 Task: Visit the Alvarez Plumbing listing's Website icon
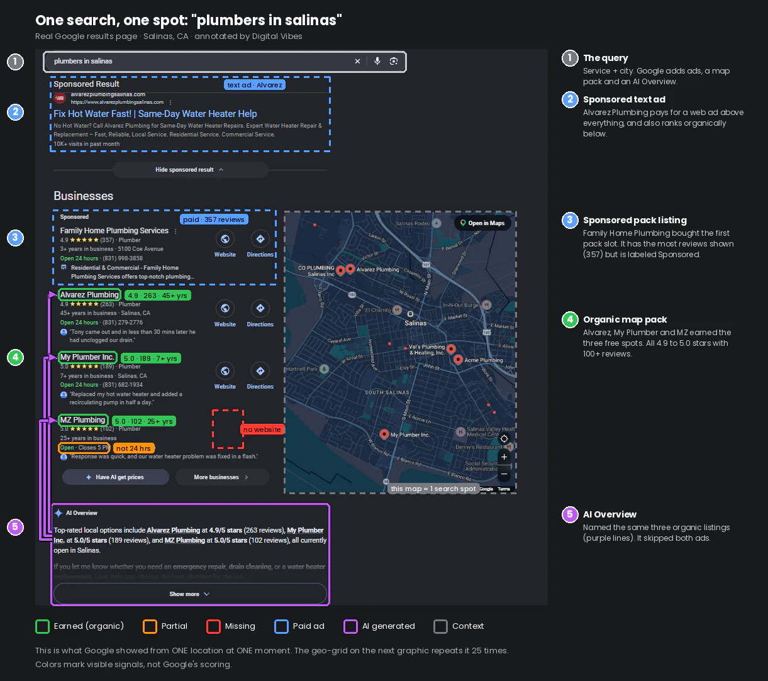(x=225, y=309)
